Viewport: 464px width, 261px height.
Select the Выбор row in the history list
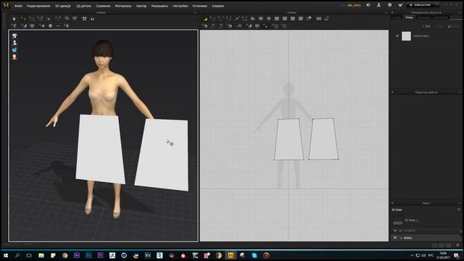[426, 238]
